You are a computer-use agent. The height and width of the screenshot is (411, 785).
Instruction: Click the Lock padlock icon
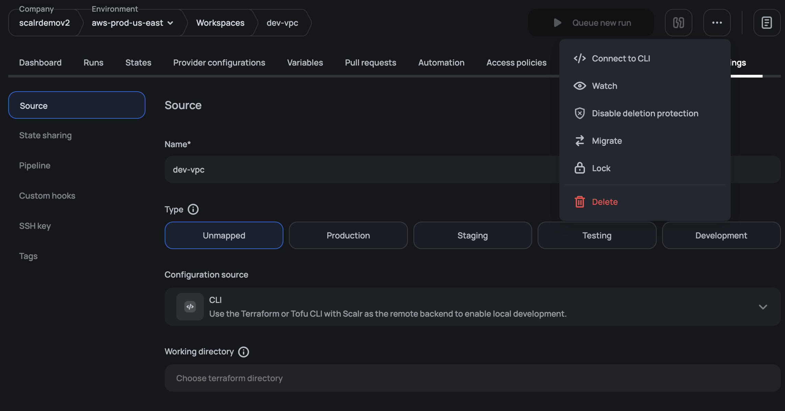point(579,168)
